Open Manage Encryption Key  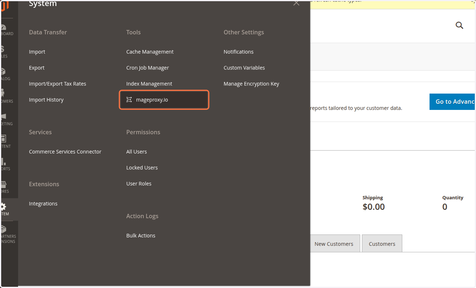point(251,84)
